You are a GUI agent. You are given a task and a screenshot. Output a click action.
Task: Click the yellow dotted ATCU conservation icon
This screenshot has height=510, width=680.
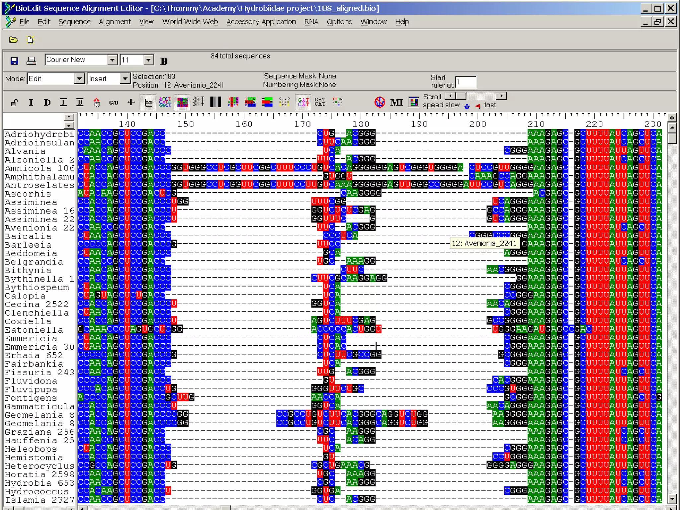click(285, 102)
